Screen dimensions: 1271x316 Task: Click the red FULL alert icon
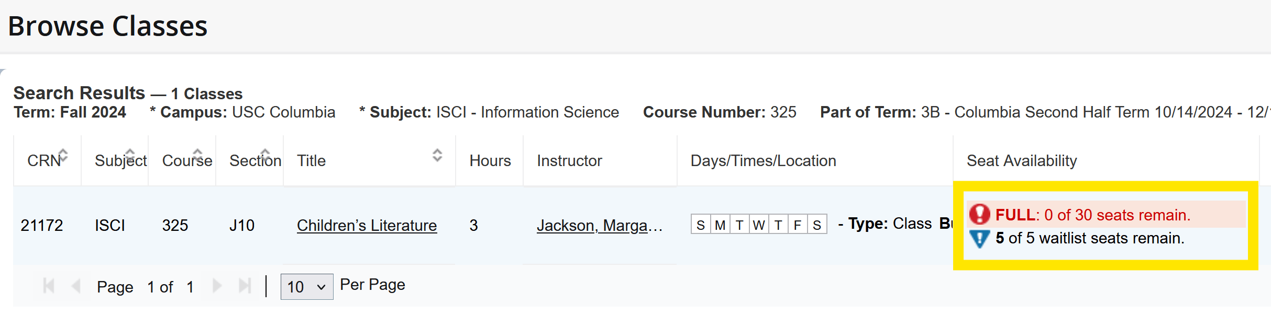click(979, 214)
